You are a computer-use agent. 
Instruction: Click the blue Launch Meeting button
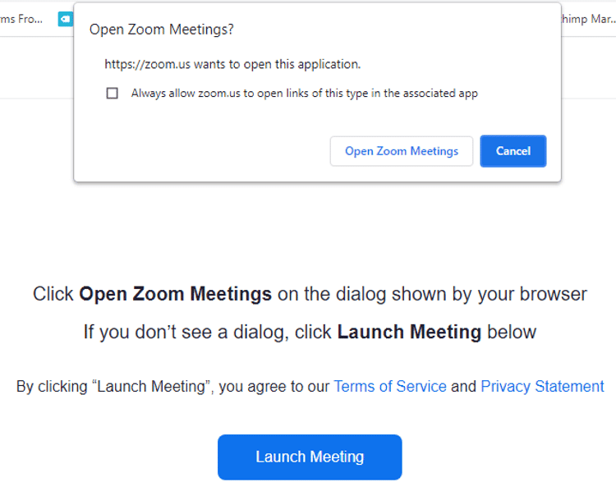pyautogui.click(x=310, y=457)
